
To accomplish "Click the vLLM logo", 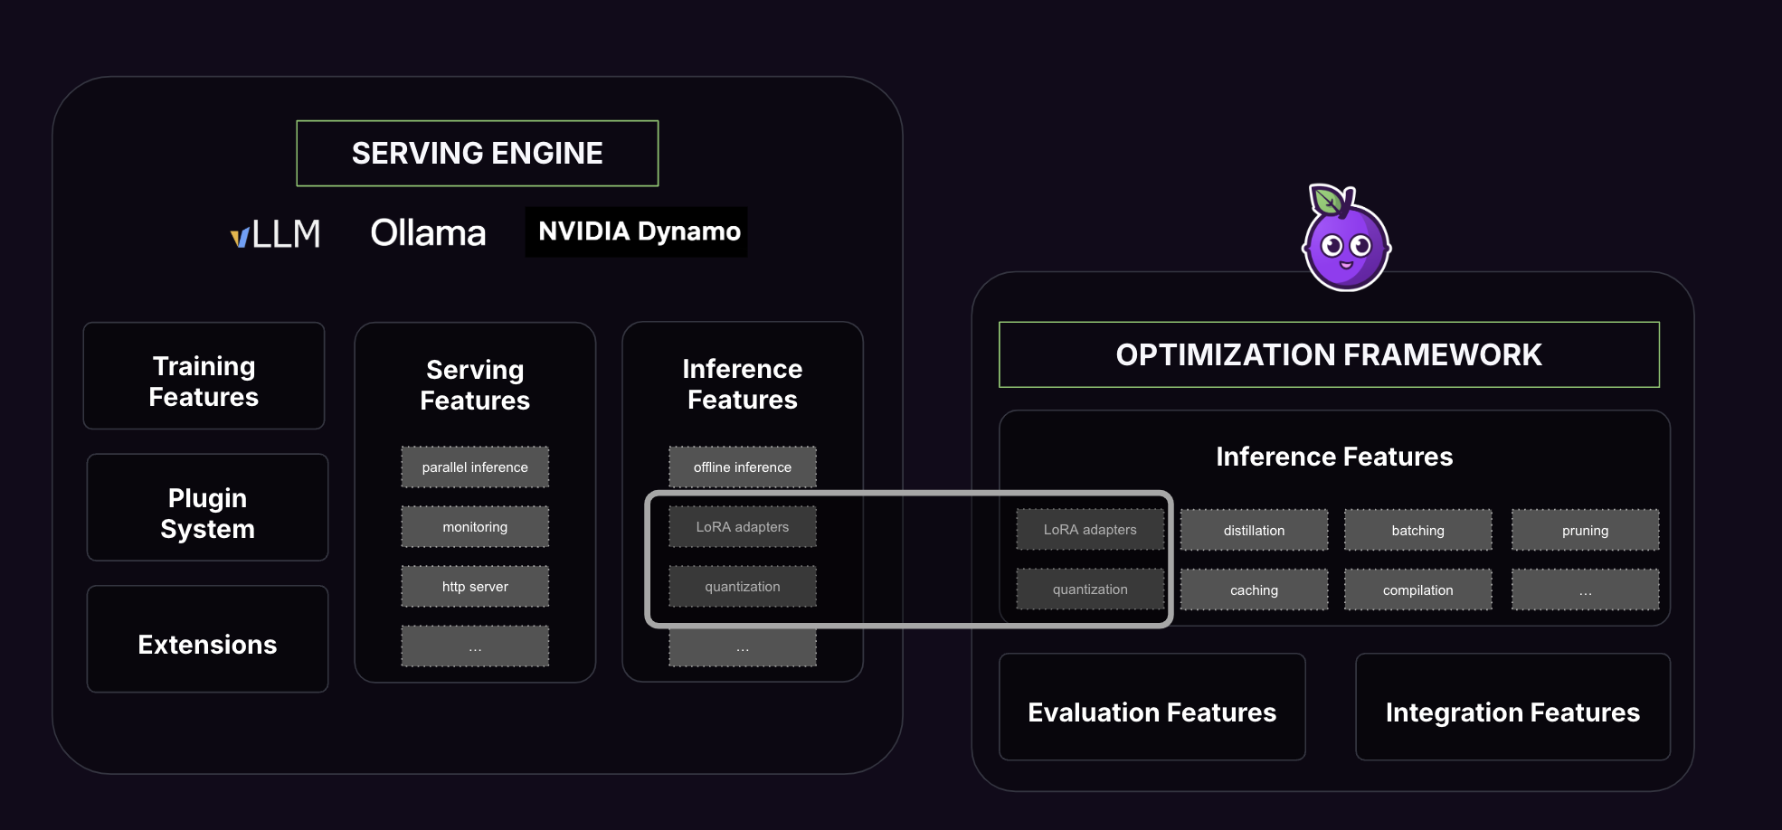I will coord(276,234).
